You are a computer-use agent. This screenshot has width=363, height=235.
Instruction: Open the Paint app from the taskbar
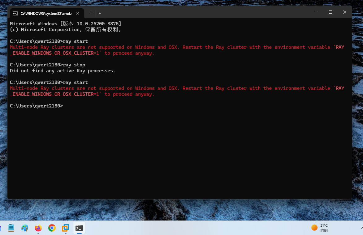tap(25, 228)
